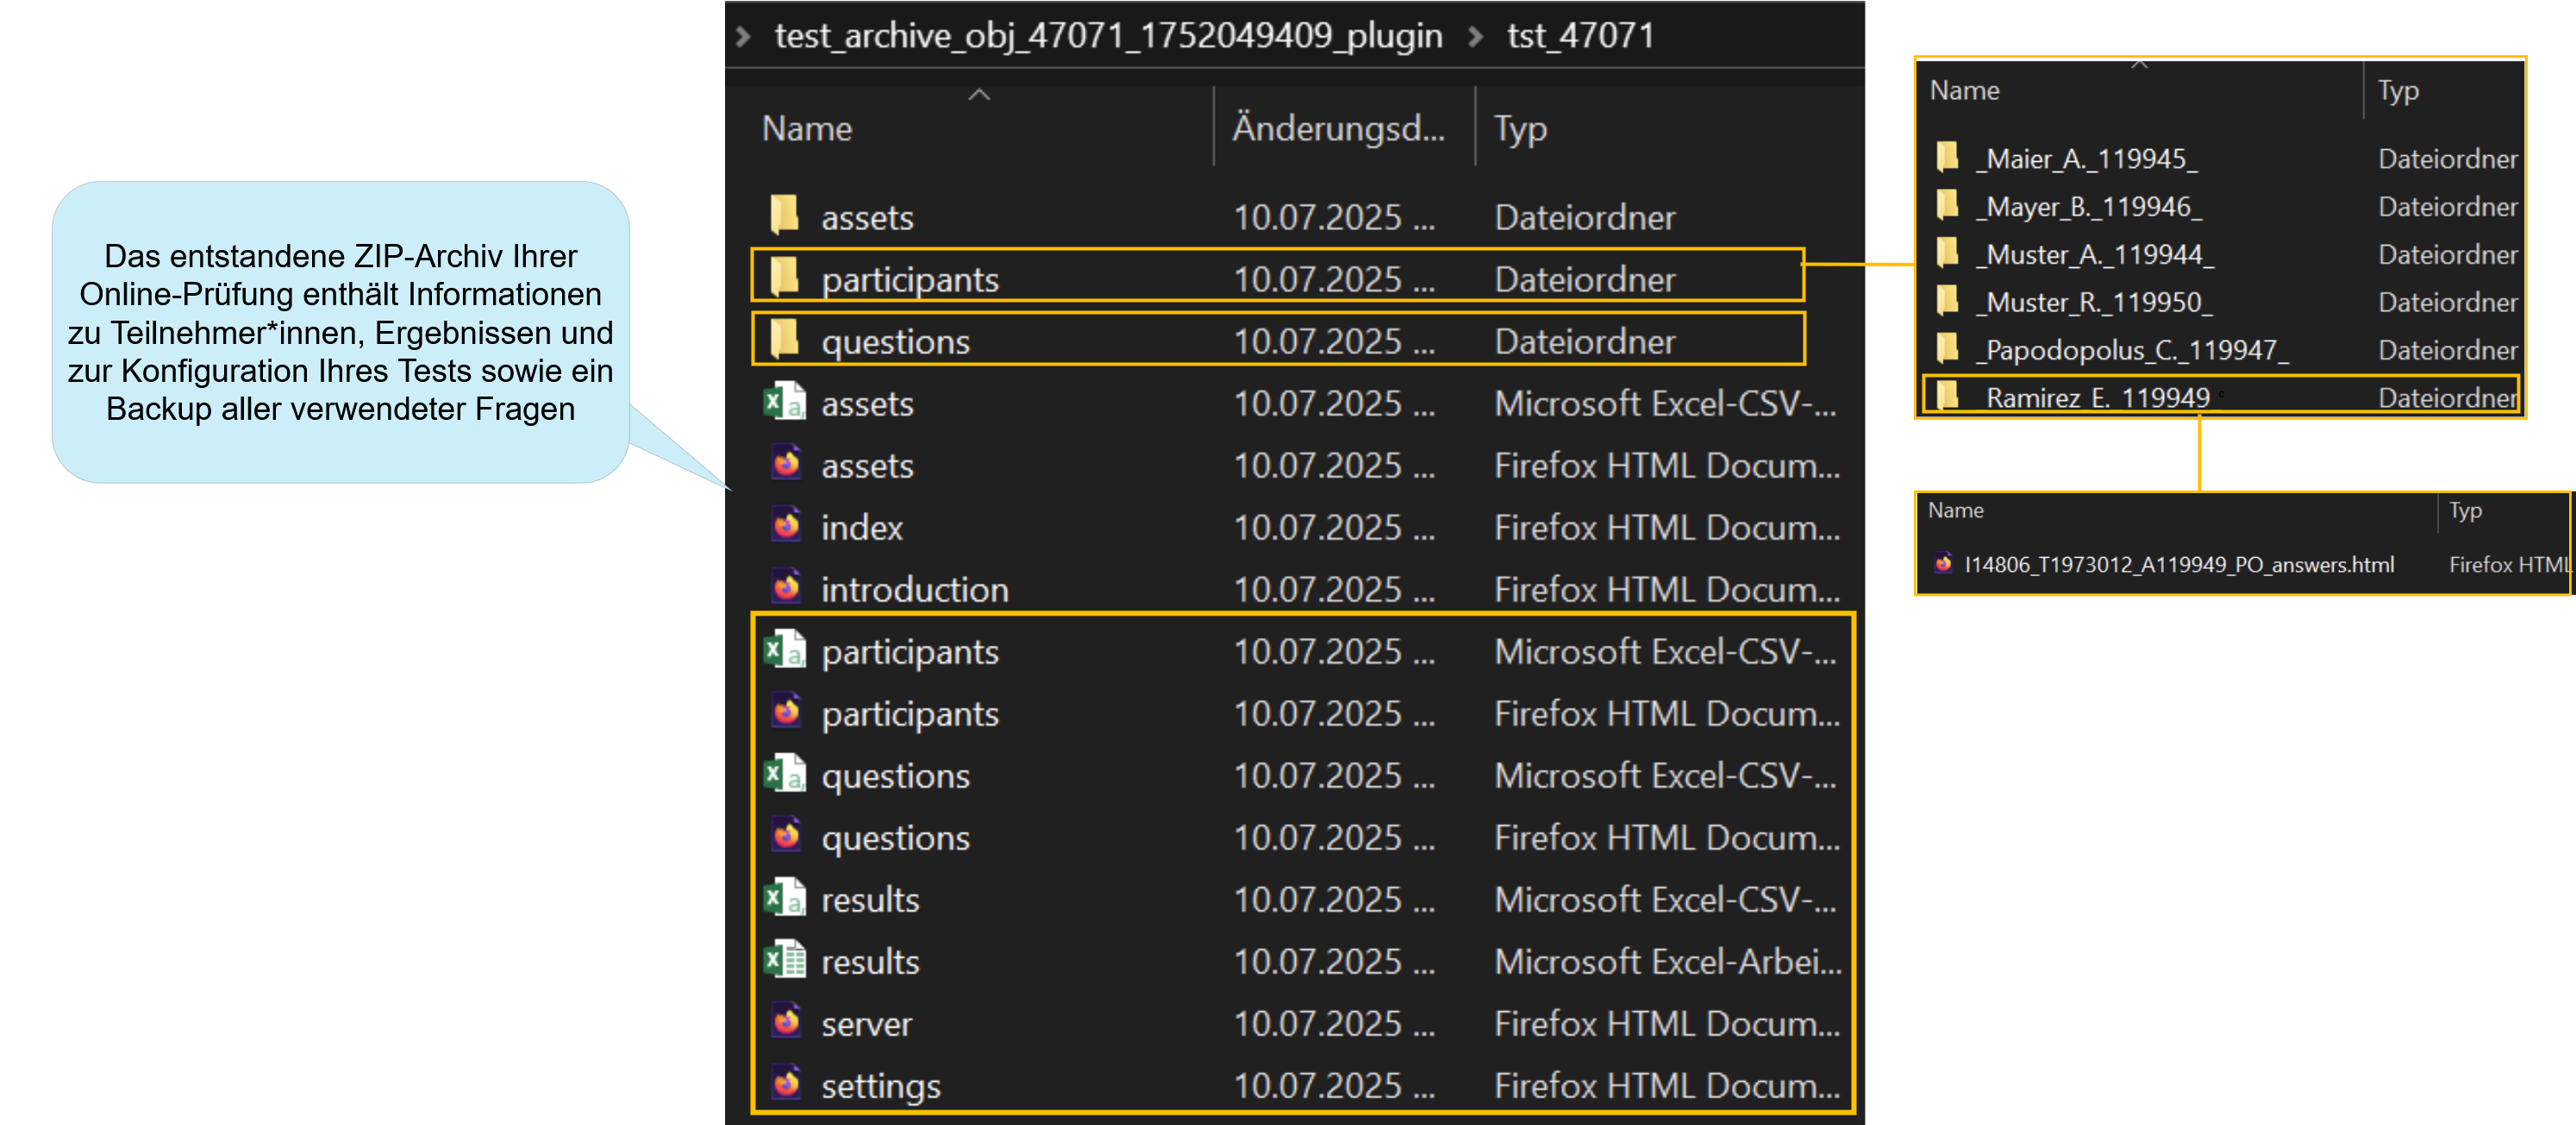Select the file name 'introduction'
This screenshot has height=1125, width=2576.
tap(914, 589)
